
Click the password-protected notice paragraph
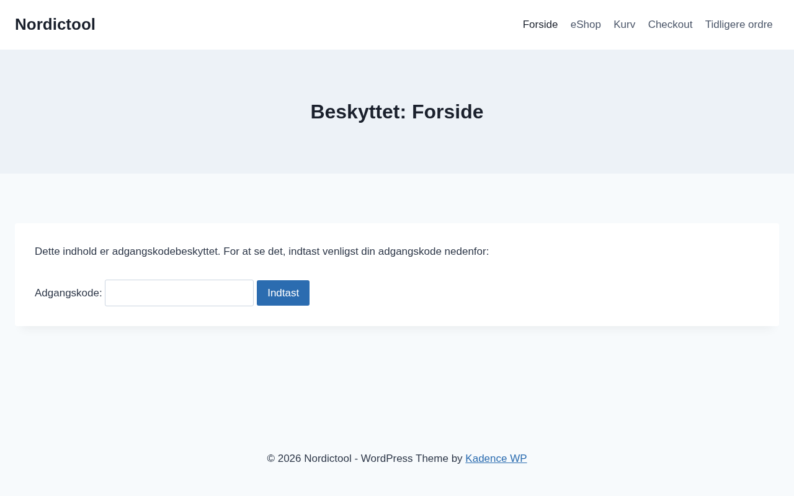tap(262, 252)
